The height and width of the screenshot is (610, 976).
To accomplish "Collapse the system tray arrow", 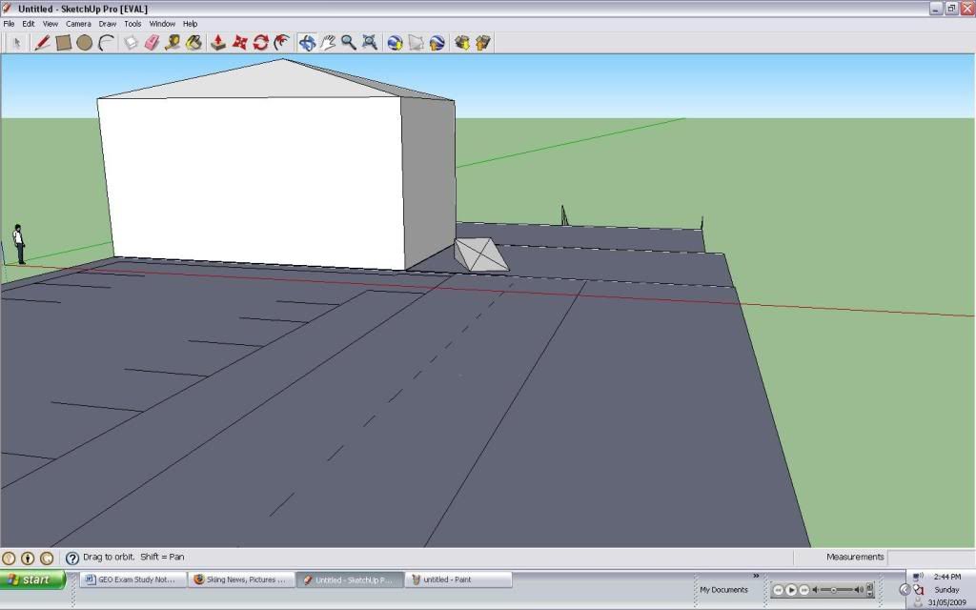I will coord(904,588).
